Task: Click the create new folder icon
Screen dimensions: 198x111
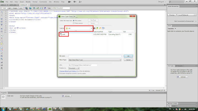Action: [100, 28]
